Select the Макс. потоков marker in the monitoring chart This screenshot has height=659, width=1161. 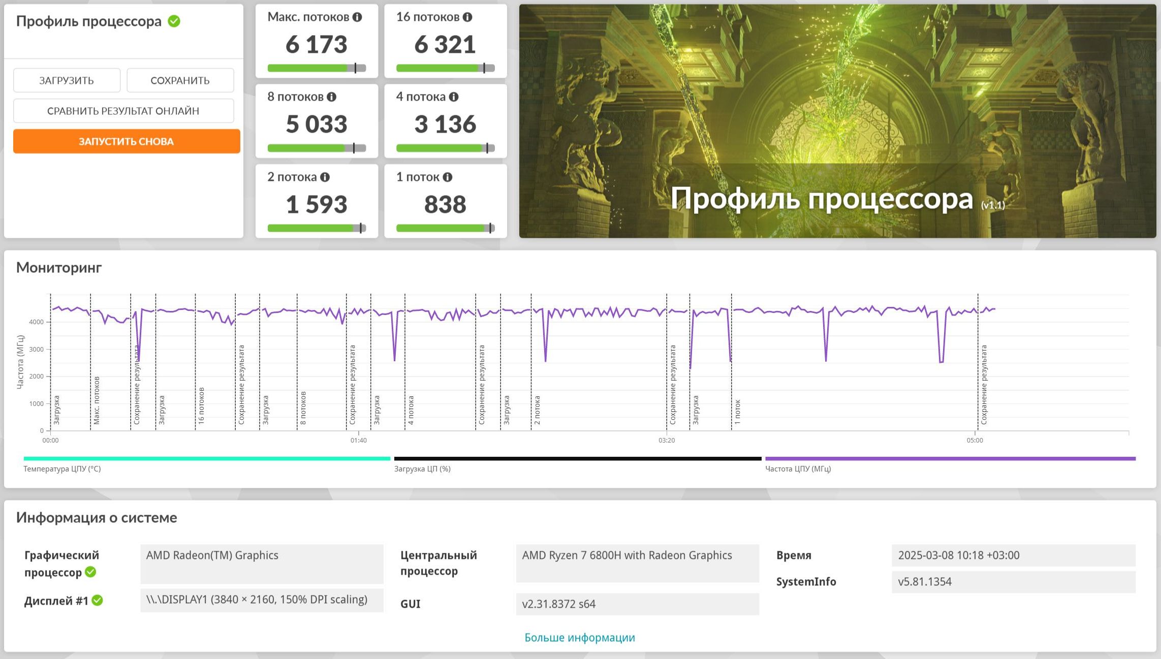pyautogui.click(x=97, y=400)
